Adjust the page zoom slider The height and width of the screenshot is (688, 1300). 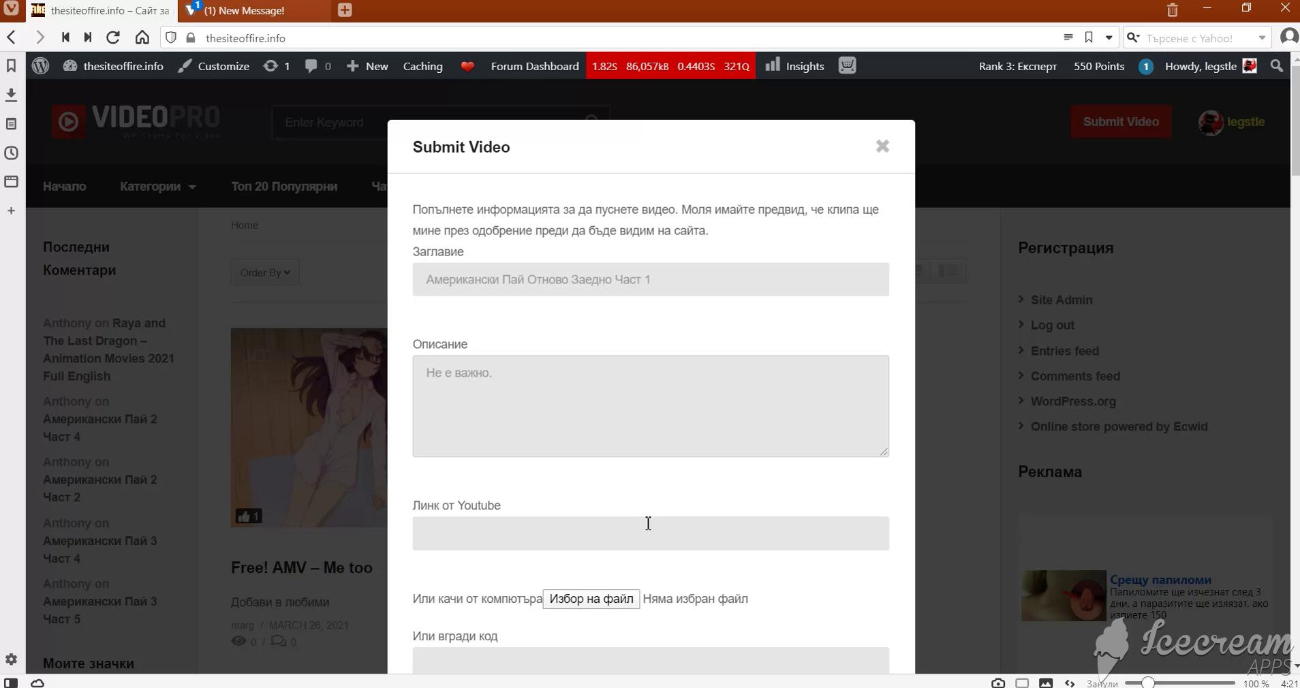point(1148,683)
